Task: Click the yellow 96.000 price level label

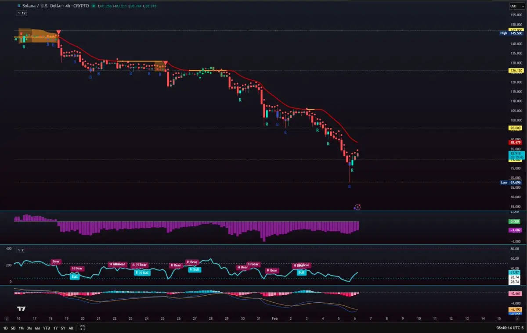Action: pyautogui.click(x=515, y=128)
